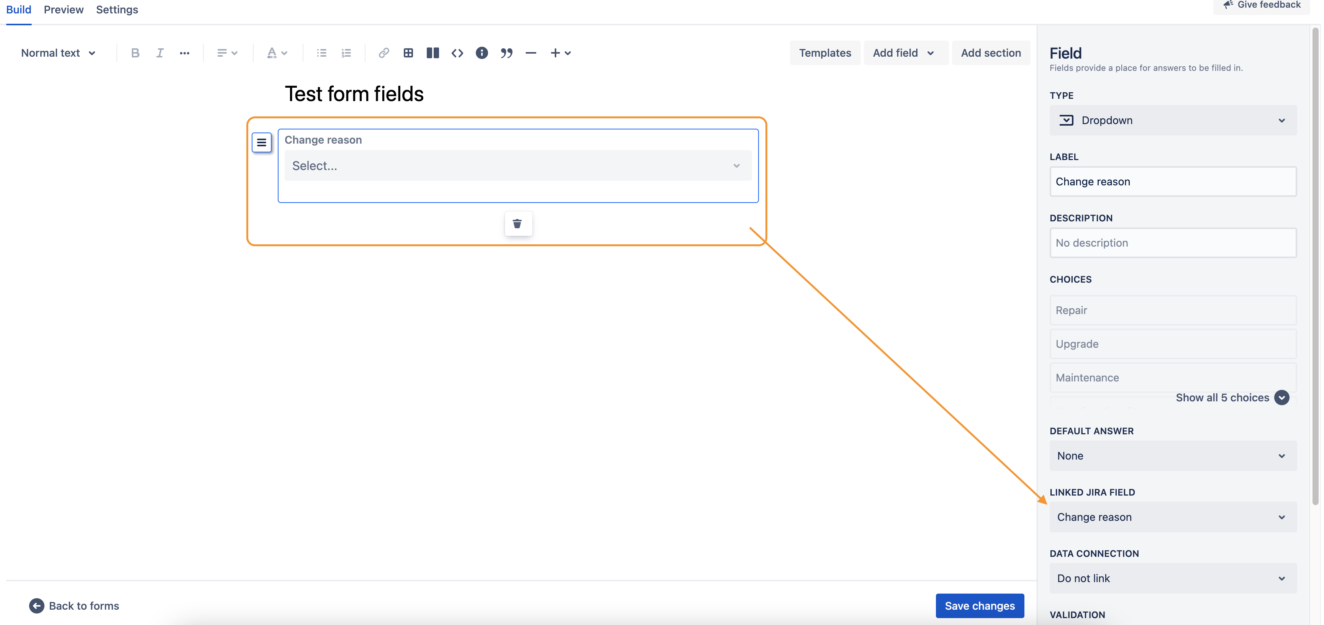Viewport: 1324px width, 625px height.
Task: Open the Normal text style dropdown
Action: 58,52
